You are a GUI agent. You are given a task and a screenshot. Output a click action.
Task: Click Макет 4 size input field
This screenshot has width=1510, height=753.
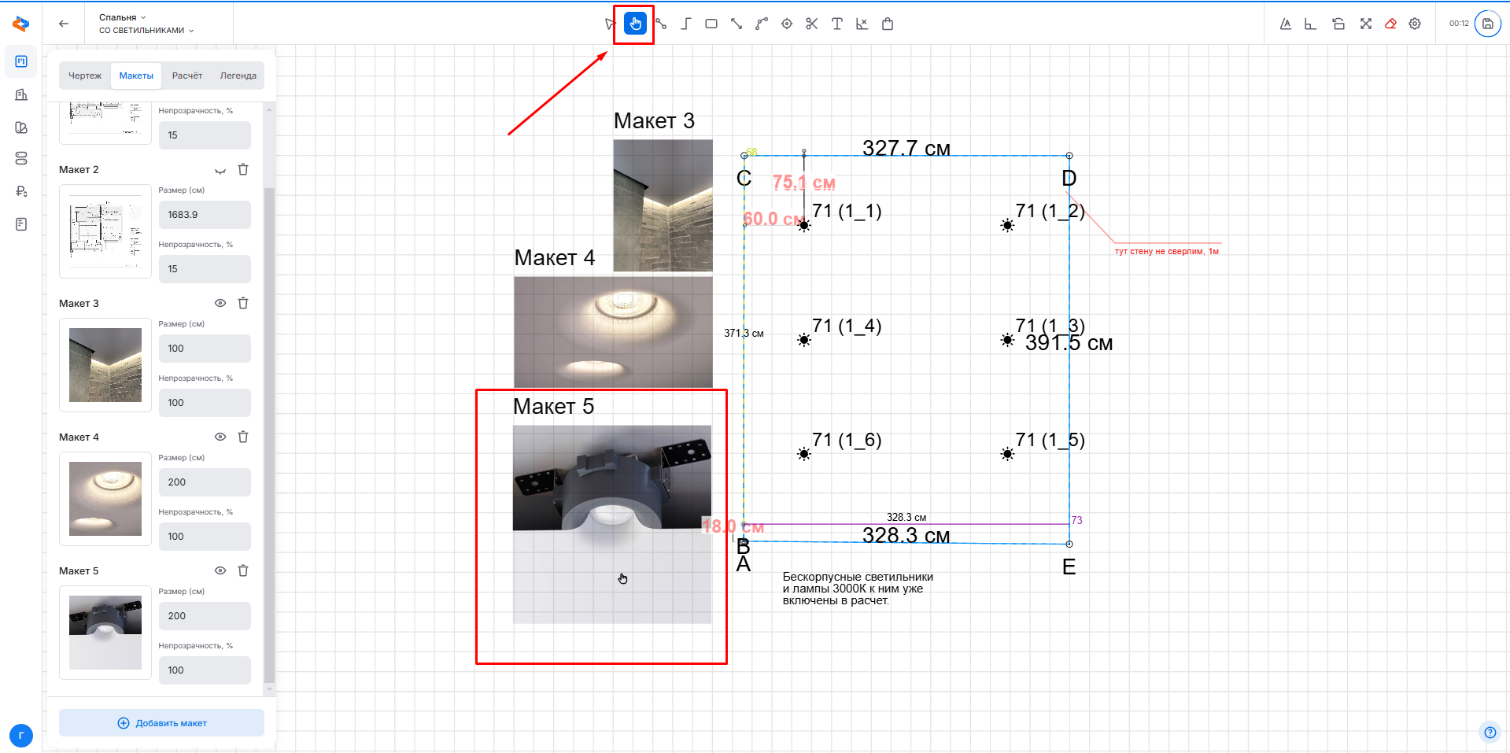click(x=205, y=482)
